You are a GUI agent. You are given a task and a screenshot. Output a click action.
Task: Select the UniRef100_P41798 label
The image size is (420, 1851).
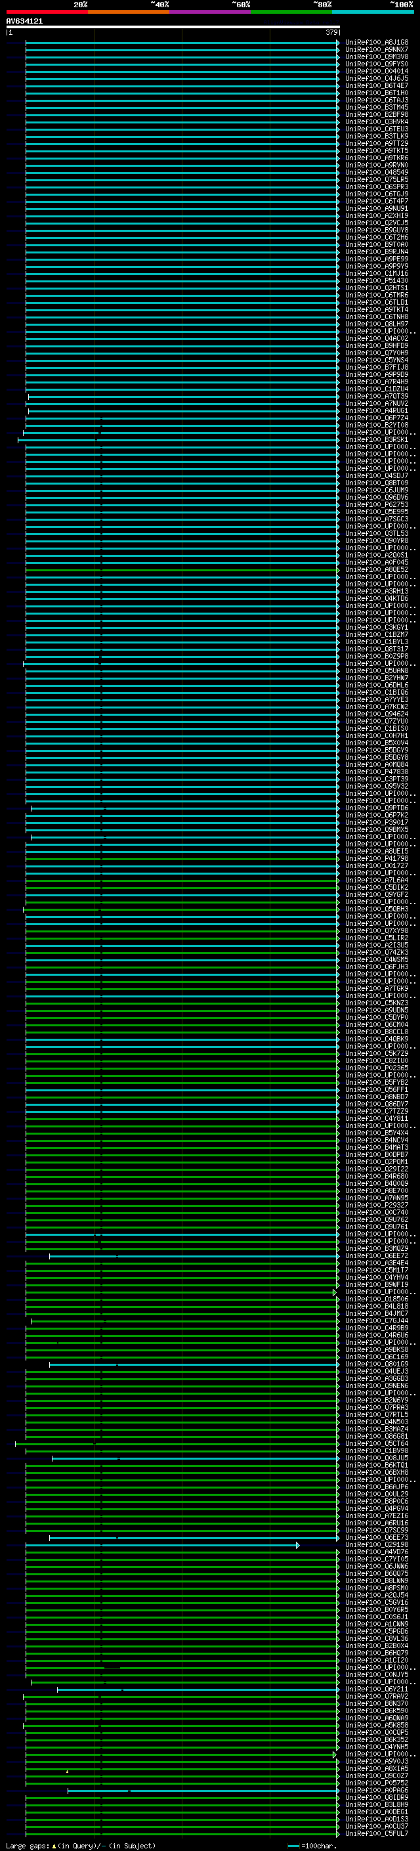pyautogui.click(x=377, y=858)
